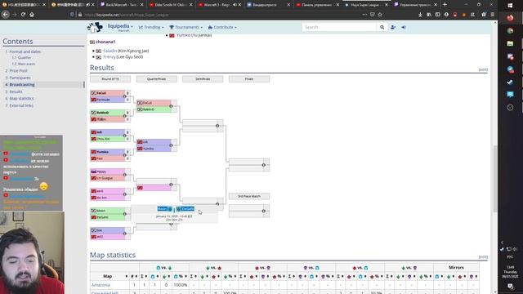
Task: Click the Round of 16 bracket header
Action: pos(110,79)
